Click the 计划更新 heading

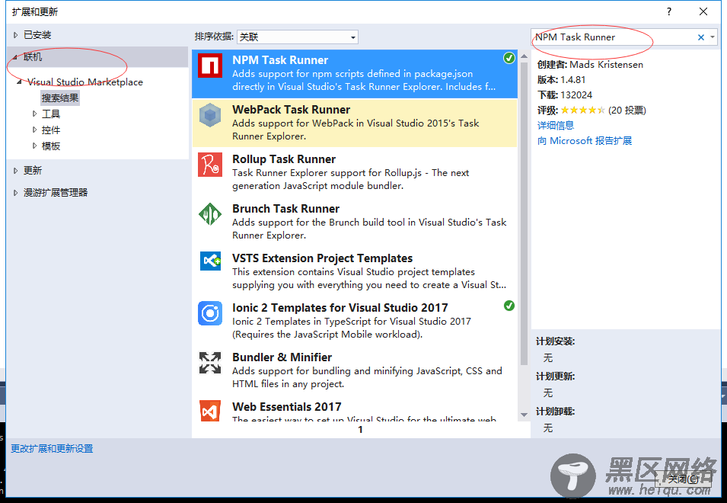pos(555,376)
